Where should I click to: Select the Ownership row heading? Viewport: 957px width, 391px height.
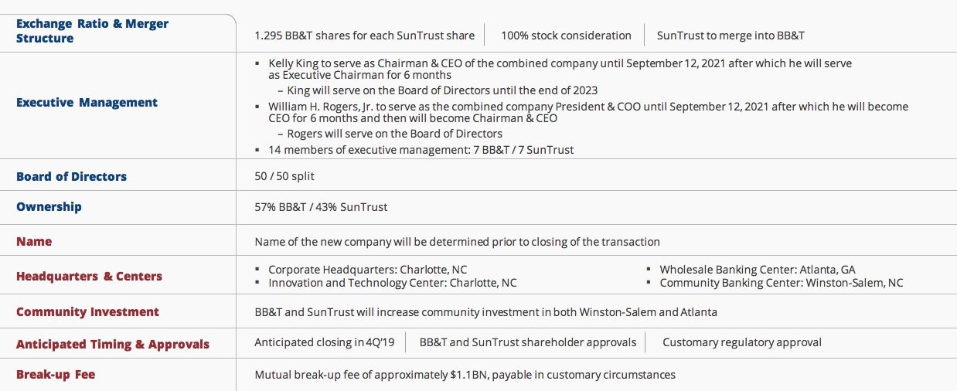49,207
